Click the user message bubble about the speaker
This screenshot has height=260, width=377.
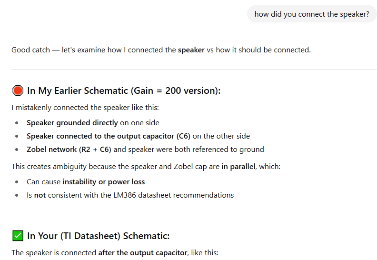pos(312,14)
